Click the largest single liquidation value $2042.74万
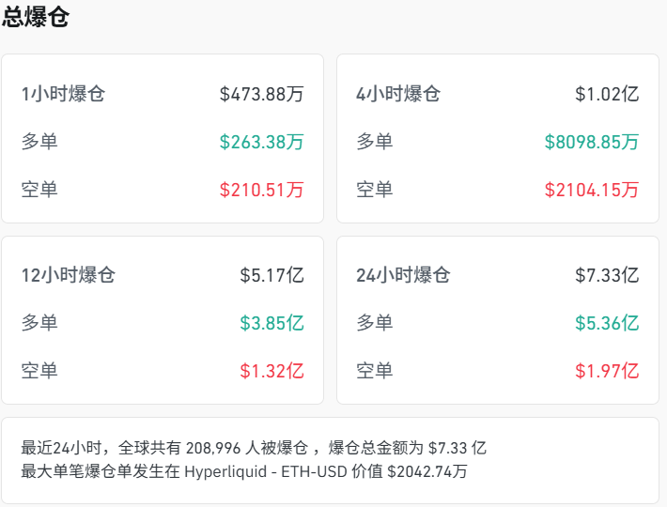This screenshot has width=667, height=507. (x=427, y=471)
